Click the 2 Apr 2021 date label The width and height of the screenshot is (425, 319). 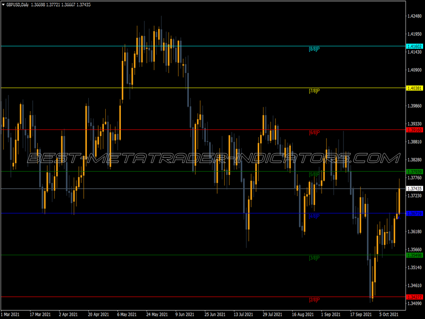(68, 314)
